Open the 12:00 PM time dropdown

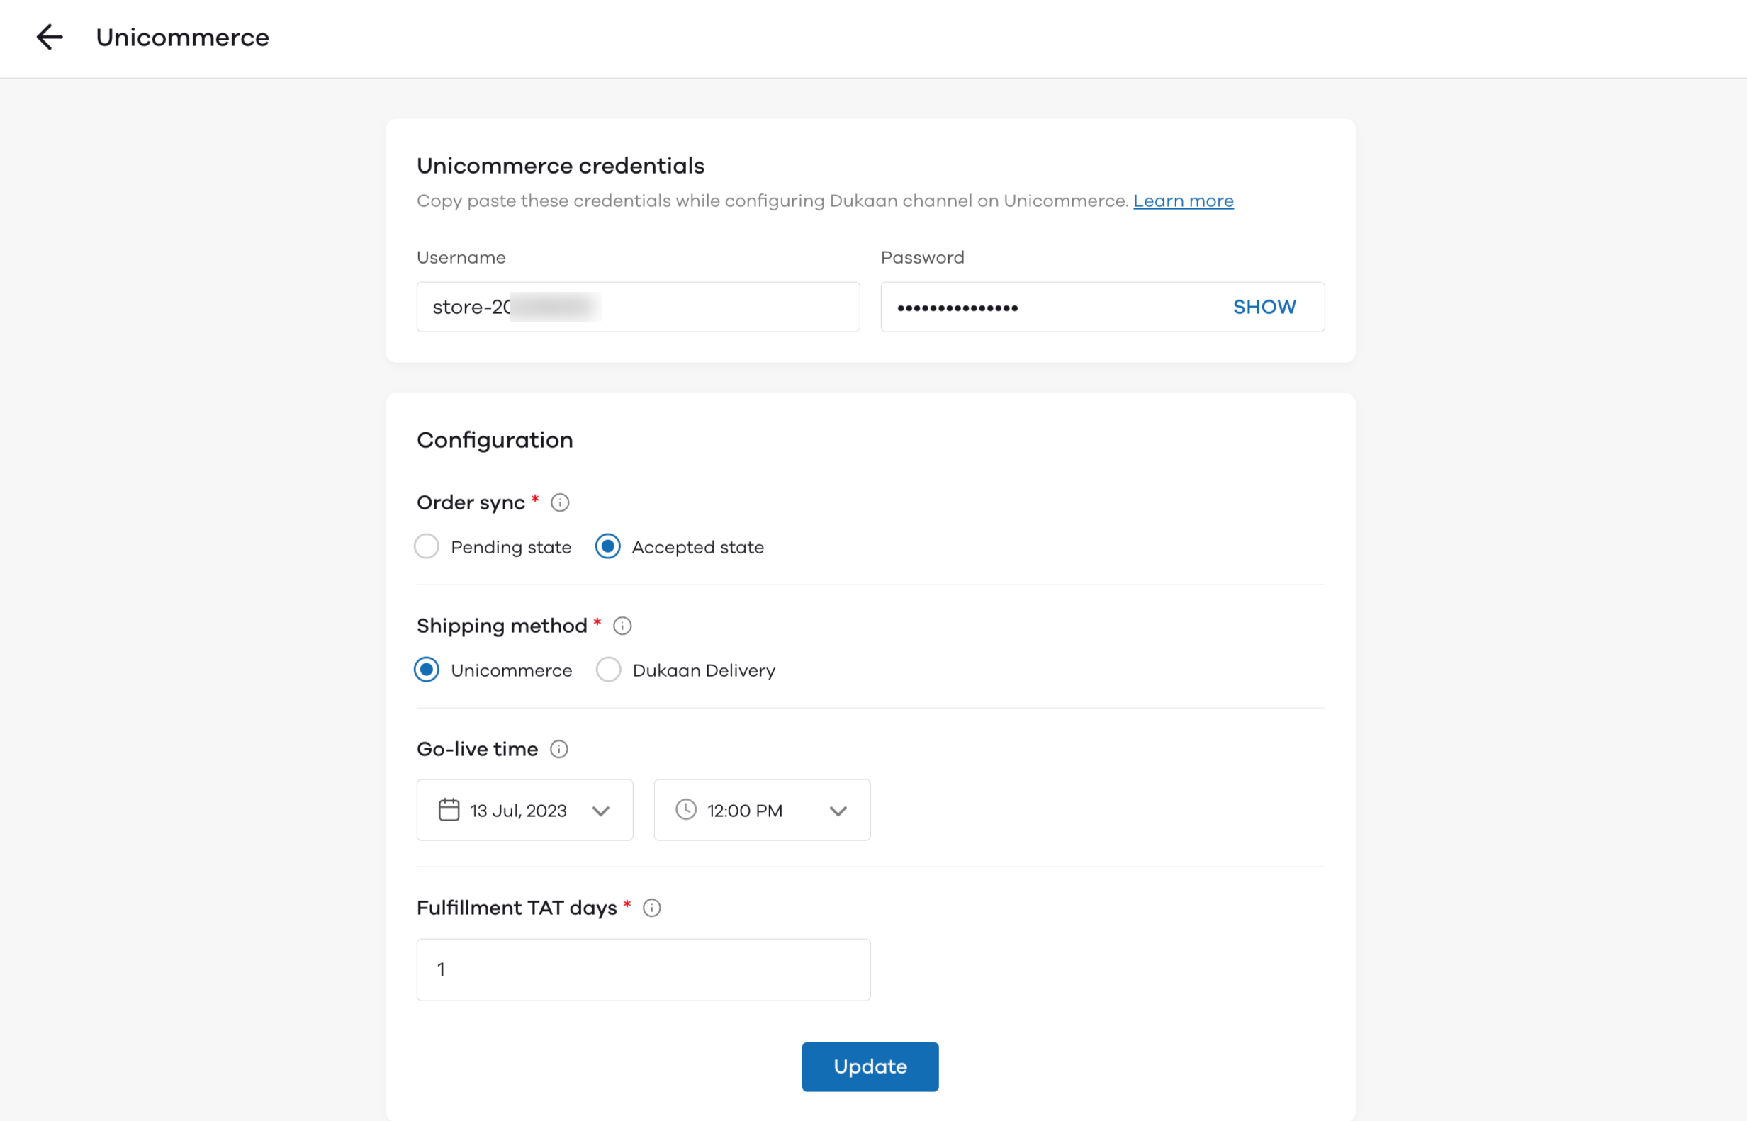[762, 810]
